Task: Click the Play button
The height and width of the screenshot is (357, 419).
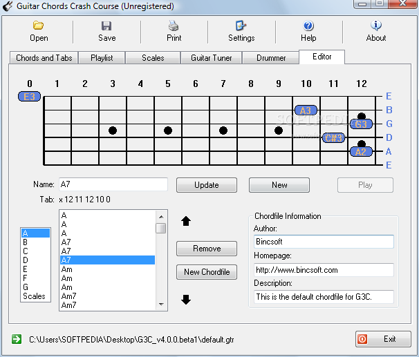Action: (365, 185)
